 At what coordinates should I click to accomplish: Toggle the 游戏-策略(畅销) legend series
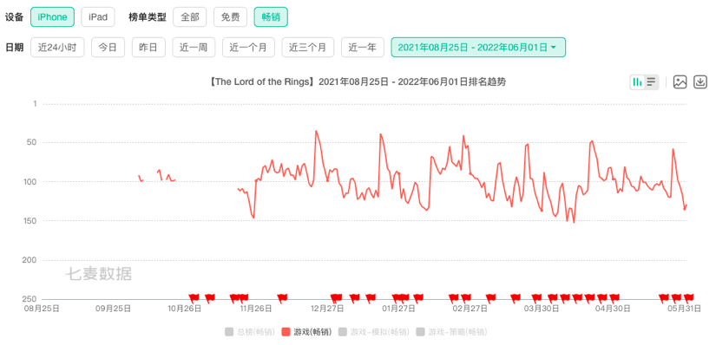(x=450, y=332)
